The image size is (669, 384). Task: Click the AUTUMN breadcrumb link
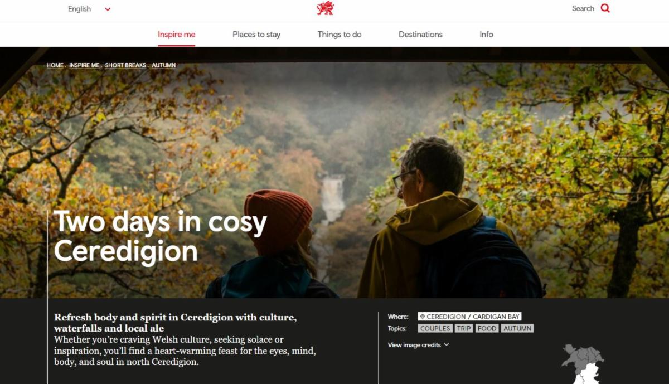[164, 65]
